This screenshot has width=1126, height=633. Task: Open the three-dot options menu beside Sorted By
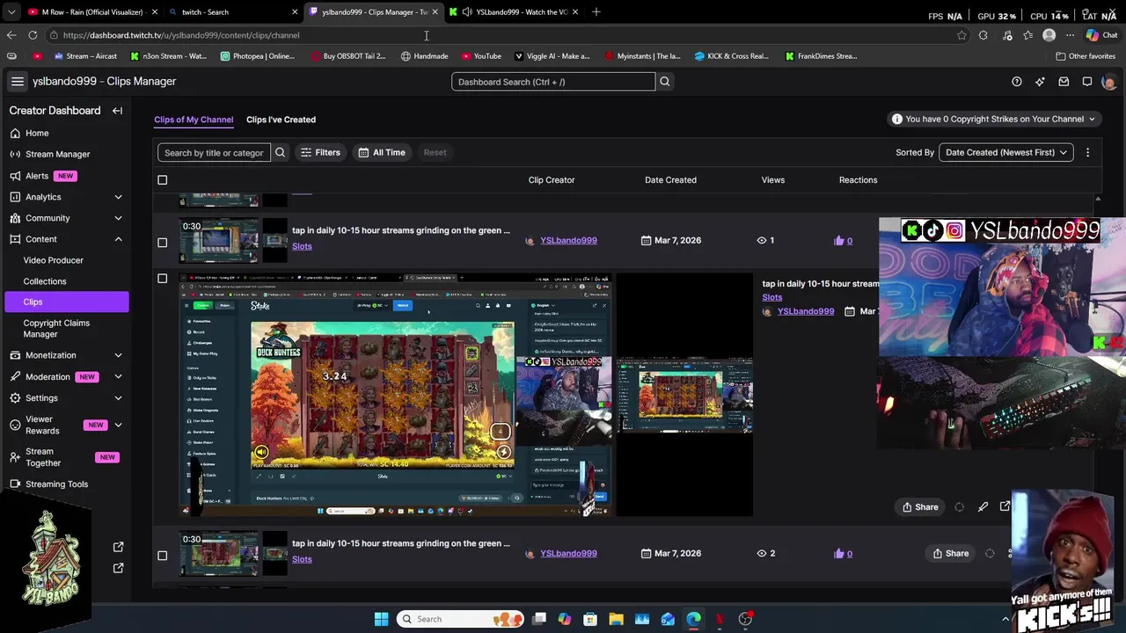tap(1087, 152)
